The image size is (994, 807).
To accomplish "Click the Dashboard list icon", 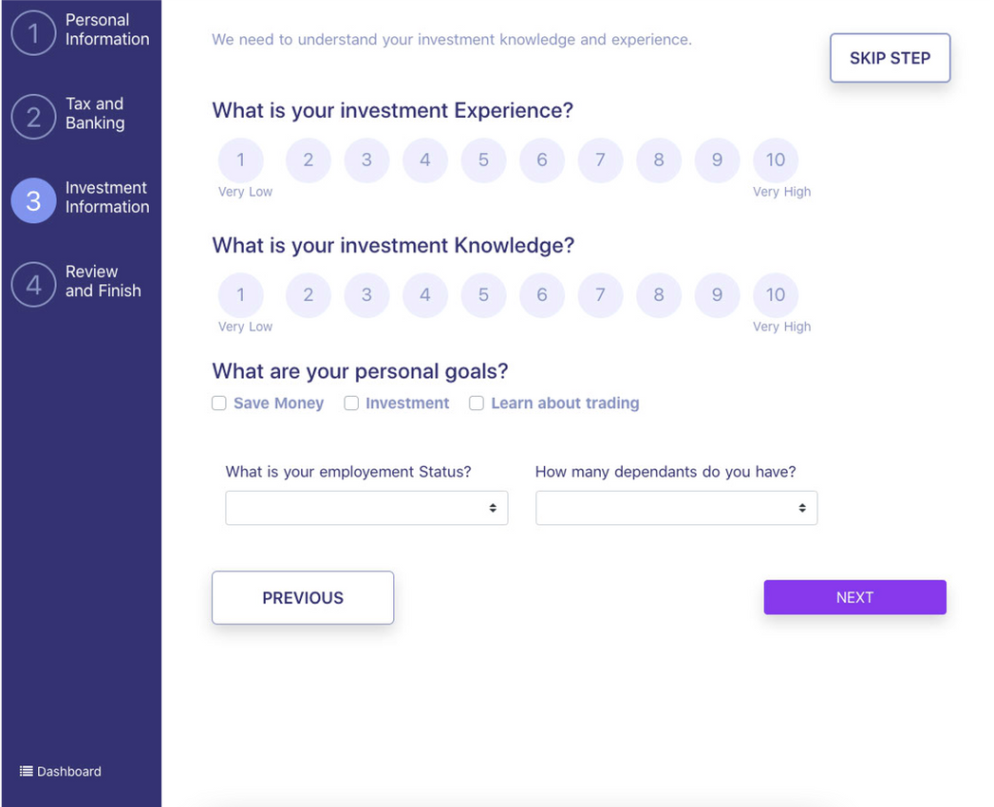I will click(x=27, y=771).
